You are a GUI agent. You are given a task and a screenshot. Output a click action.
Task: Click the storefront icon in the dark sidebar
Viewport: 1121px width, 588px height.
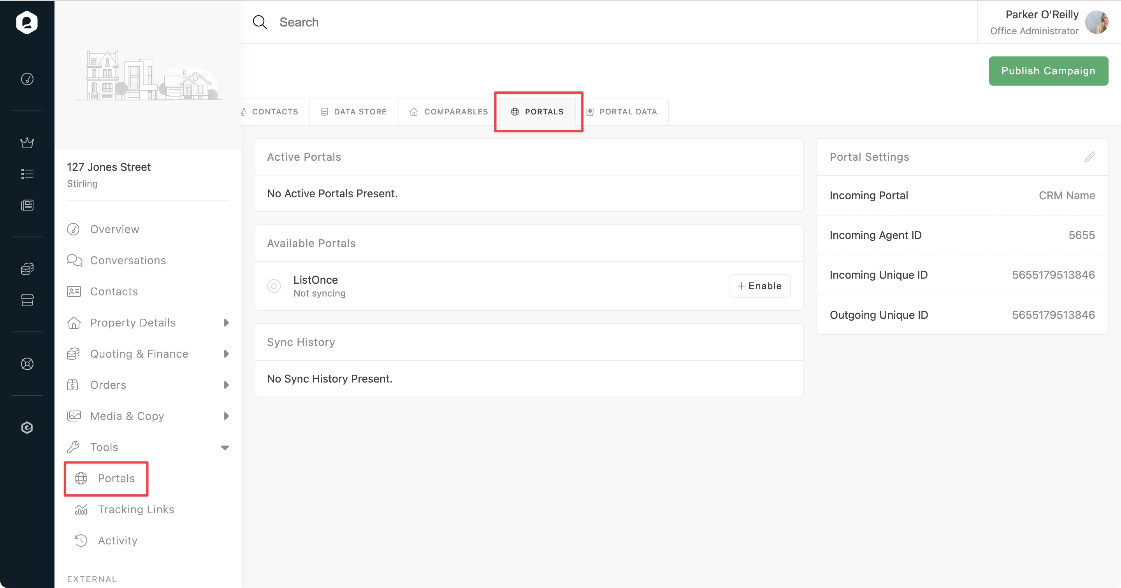[27, 300]
